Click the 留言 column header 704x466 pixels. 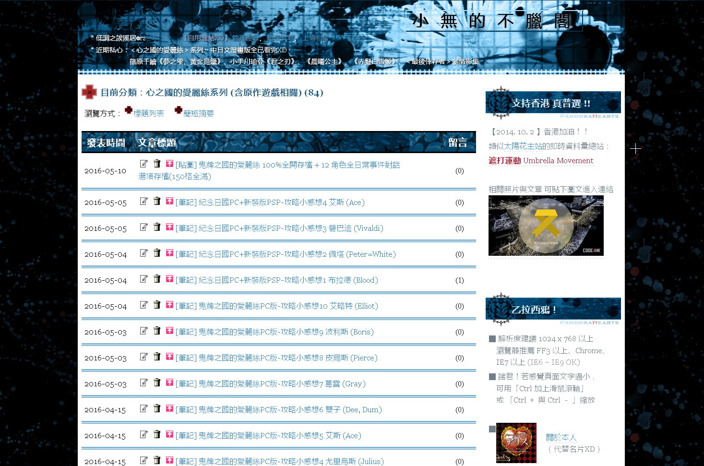tap(458, 143)
